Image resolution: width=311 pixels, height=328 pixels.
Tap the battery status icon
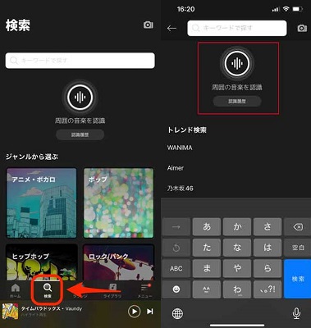298,9
